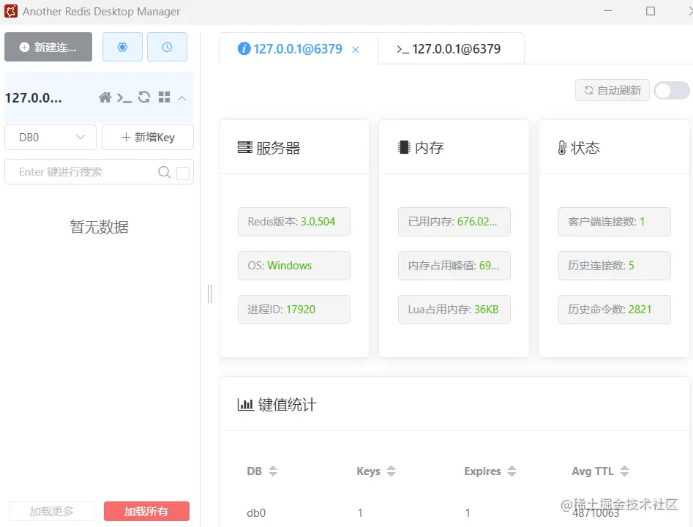Open the console terminal icon in sidebar
The width and height of the screenshot is (693, 527).
[124, 97]
